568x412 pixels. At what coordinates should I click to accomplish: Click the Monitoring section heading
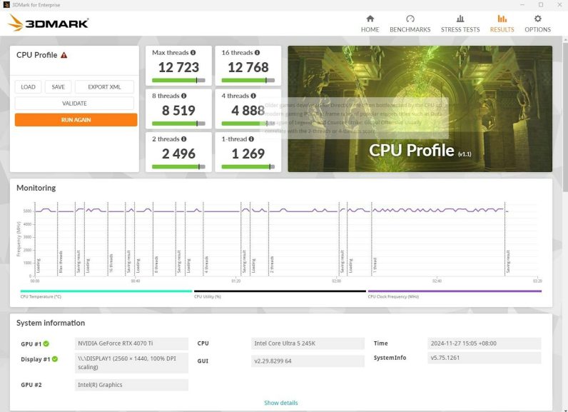point(36,188)
